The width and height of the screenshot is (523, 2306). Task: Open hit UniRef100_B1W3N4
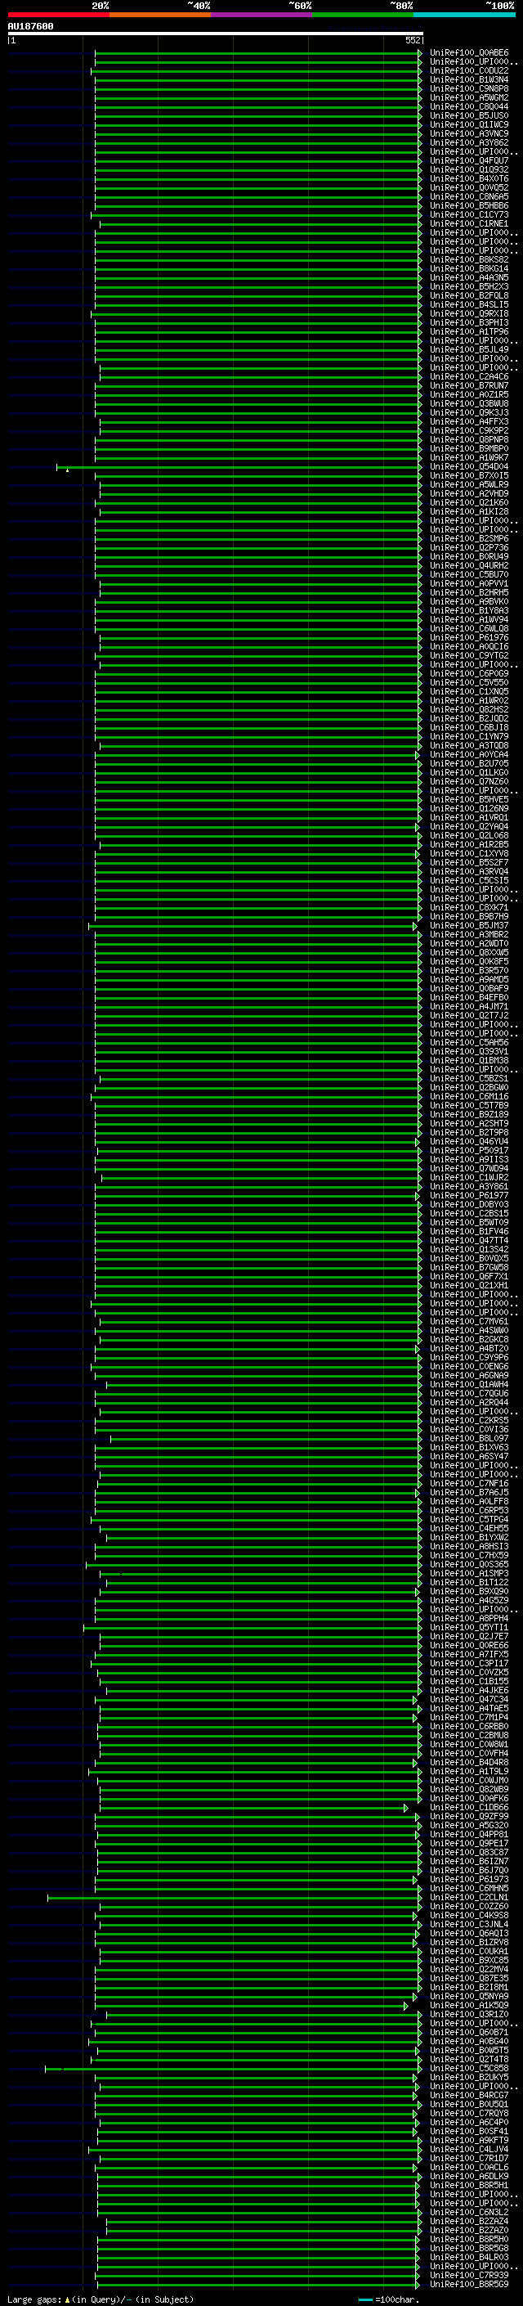(x=469, y=79)
